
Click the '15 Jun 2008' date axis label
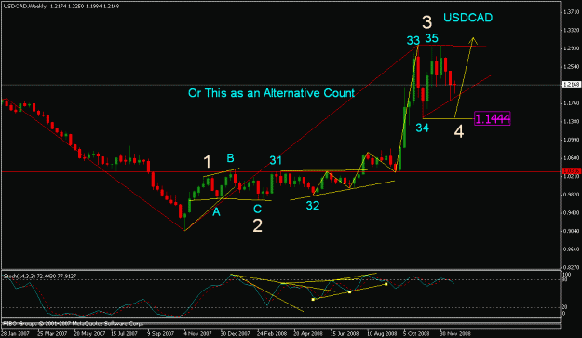tap(345, 333)
